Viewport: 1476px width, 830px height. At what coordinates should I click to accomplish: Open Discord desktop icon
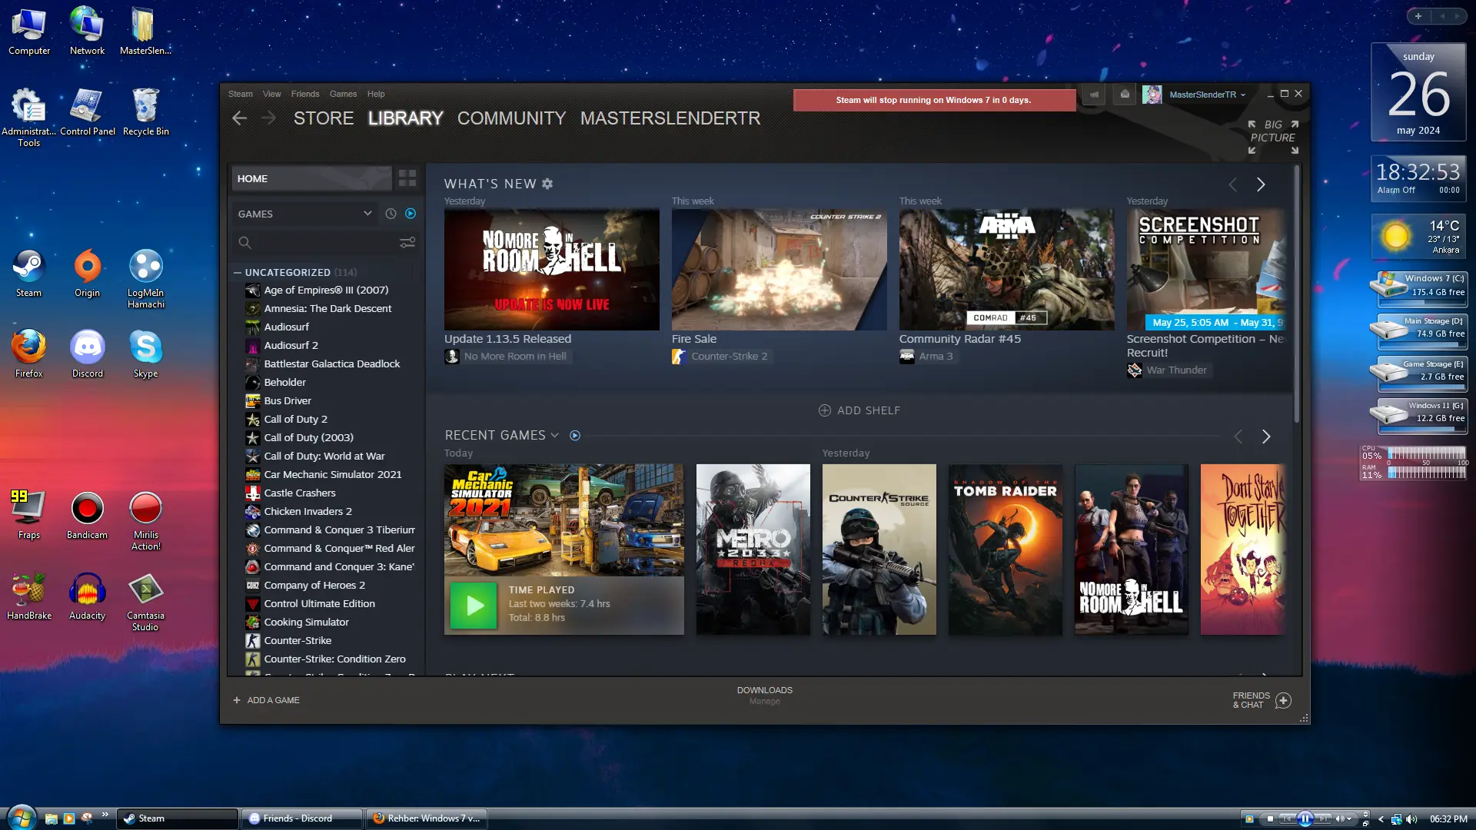point(87,354)
